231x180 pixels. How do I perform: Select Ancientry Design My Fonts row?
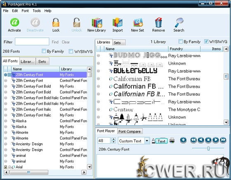(x=45, y=144)
